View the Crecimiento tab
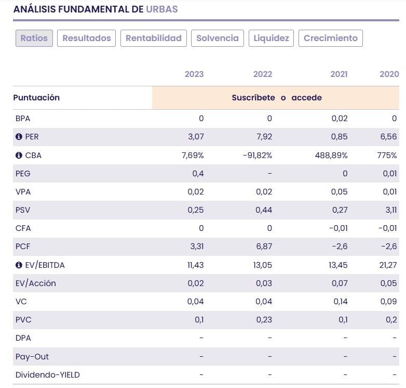406x388 pixels. (331, 38)
